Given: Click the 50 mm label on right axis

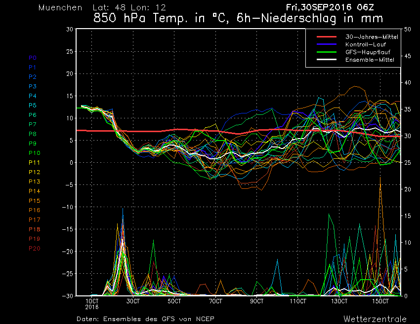Looking at the screenshot, I should tap(408, 29).
